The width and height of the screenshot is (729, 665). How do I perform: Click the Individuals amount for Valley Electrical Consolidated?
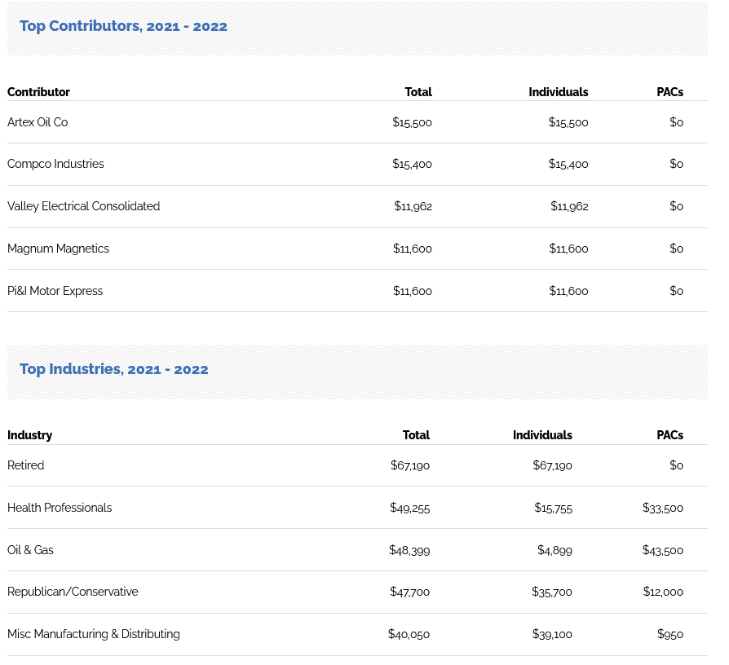tap(569, 206)
